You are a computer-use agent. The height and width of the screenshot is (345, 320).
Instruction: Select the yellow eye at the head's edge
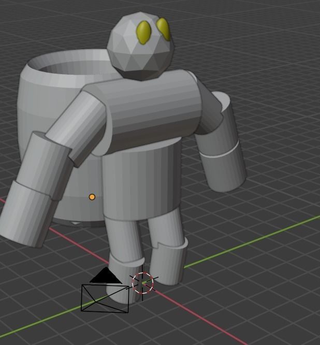point(164,29)
